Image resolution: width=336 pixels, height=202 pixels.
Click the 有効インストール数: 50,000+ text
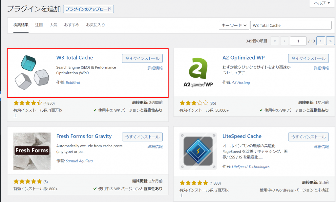(x=204, y=110)
